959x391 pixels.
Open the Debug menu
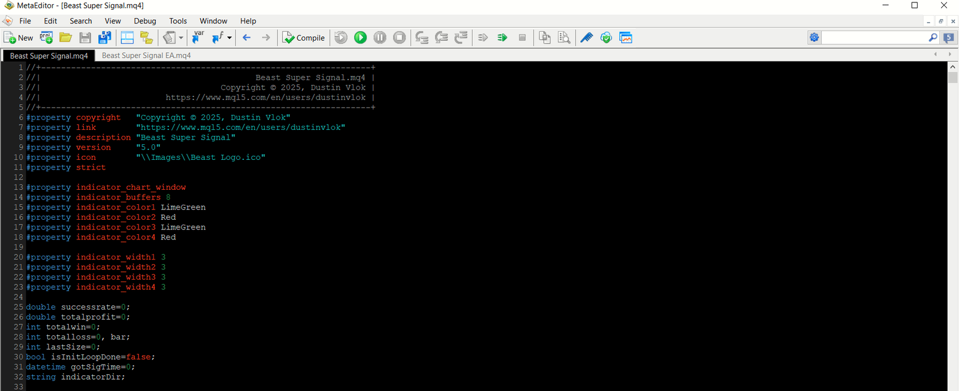point(145,21)
